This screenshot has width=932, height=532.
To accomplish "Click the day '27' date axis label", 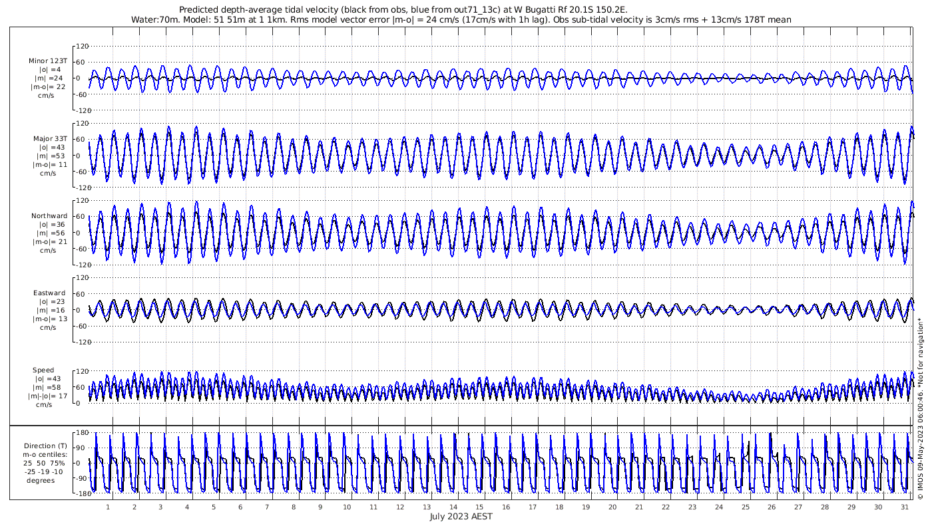I will [798, 507].
